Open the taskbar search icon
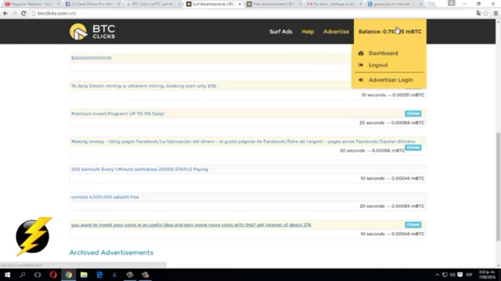This screenshot has width=501, height=281. [22, 275]
